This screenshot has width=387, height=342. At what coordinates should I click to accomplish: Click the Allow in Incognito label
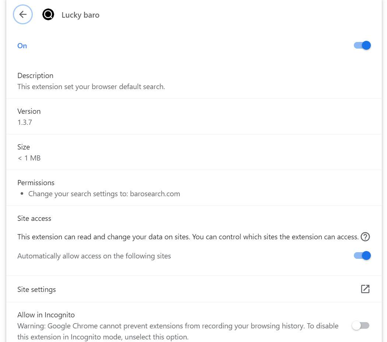coord(46,315)
